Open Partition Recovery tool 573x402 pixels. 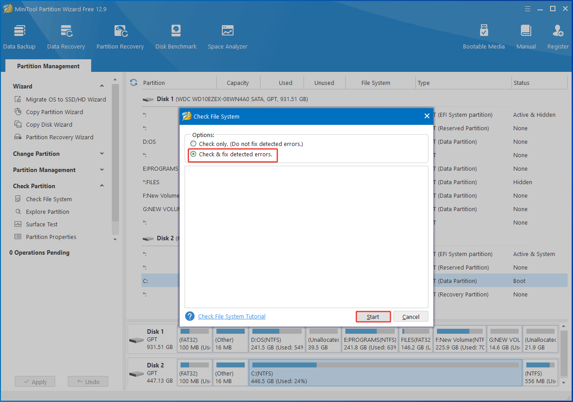point(120,37)
